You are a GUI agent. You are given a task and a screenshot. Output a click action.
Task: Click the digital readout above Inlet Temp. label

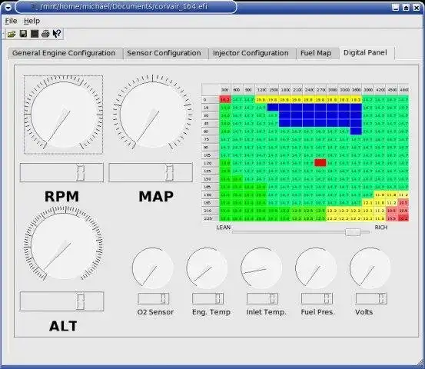click(262, 298)
